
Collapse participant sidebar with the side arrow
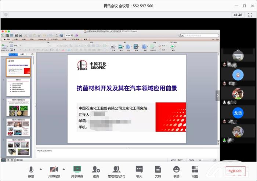point(217,95)
